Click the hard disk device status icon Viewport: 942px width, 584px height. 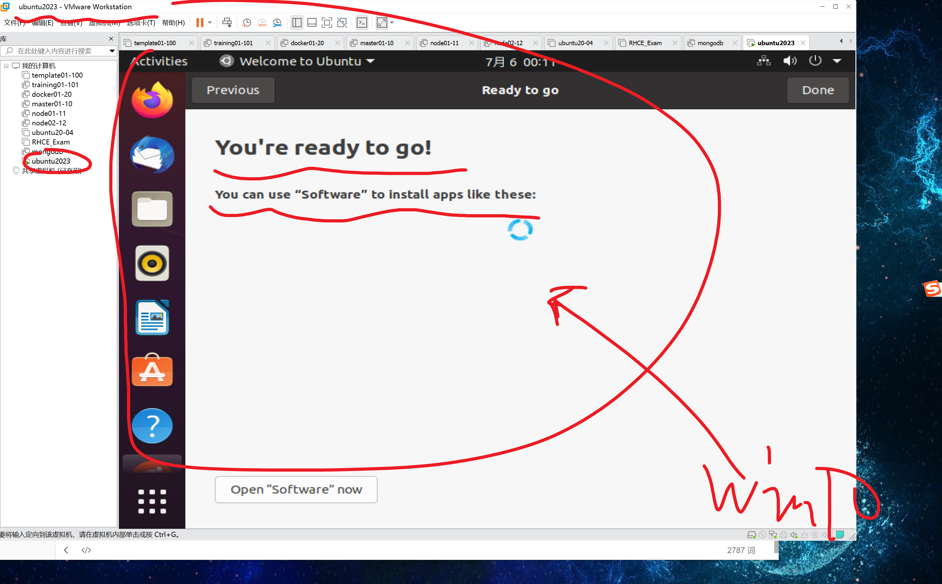pyautogui.click(x=752, y=535)
